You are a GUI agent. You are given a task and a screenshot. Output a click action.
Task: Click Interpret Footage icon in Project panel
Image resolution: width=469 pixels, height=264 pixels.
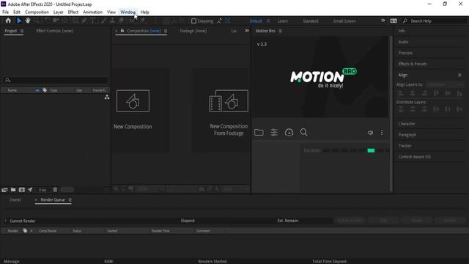click(x=4, y=190)
